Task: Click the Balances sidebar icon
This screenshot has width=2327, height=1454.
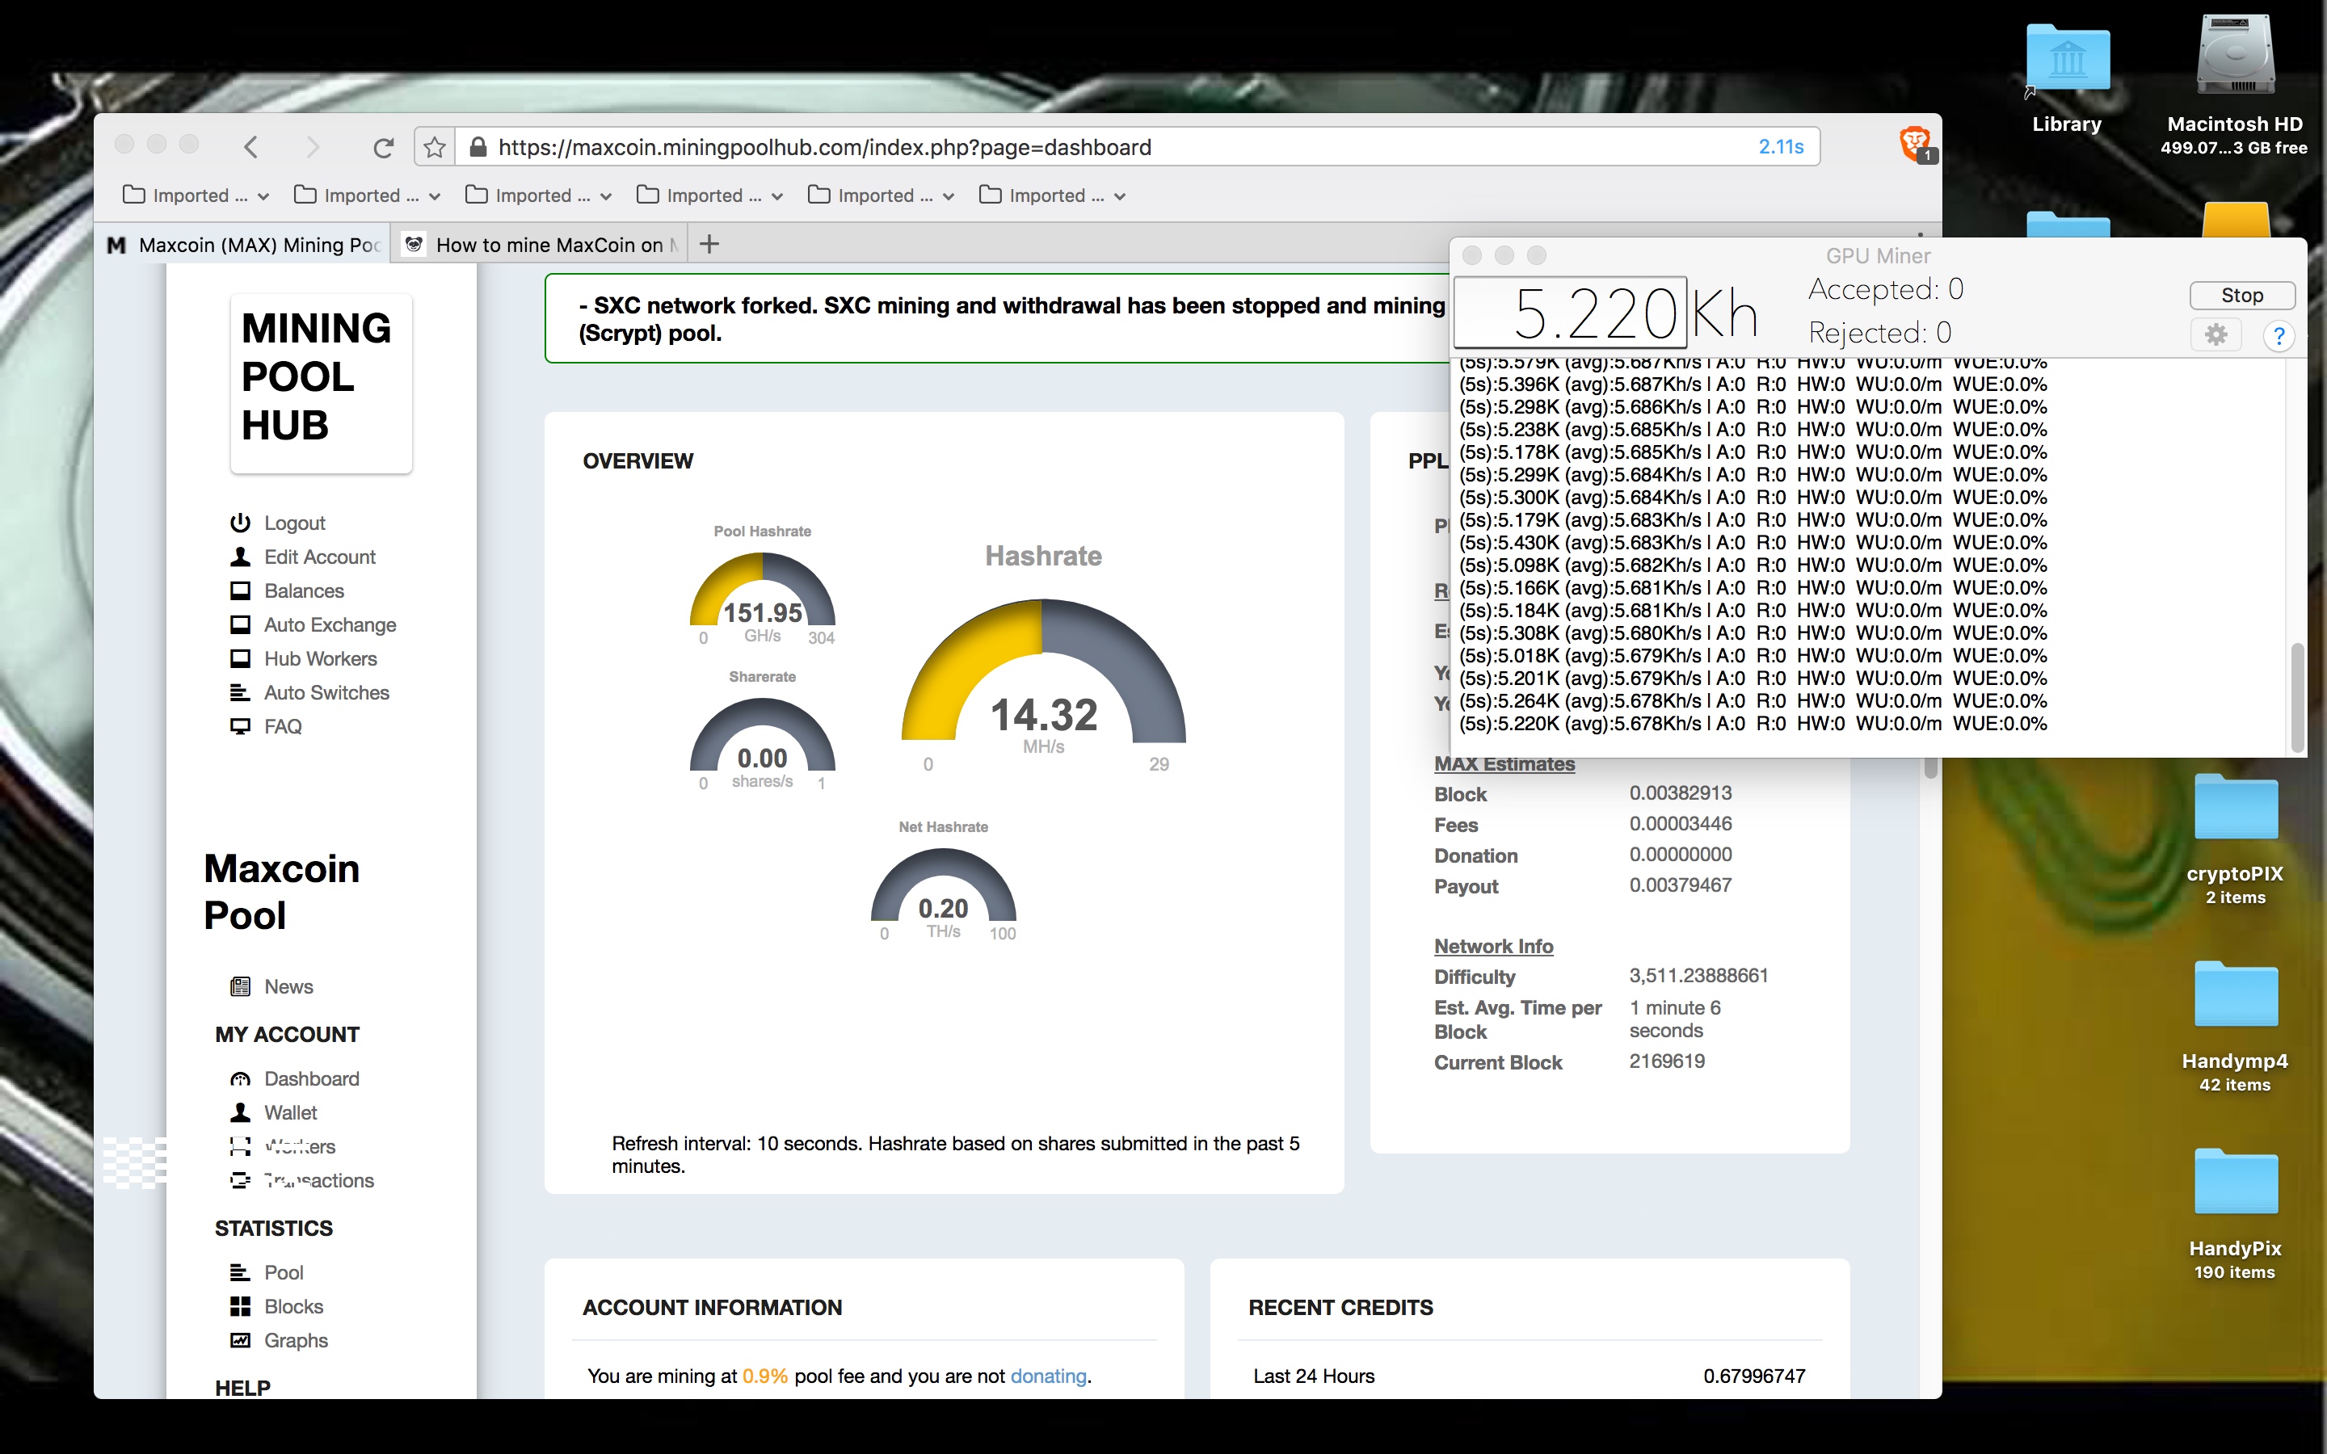Action: tap(241, 590)
